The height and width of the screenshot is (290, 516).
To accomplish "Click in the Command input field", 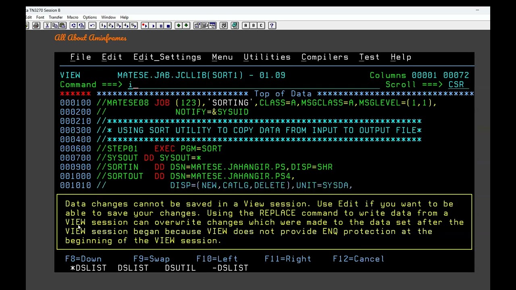I will (x=254, y=85).
